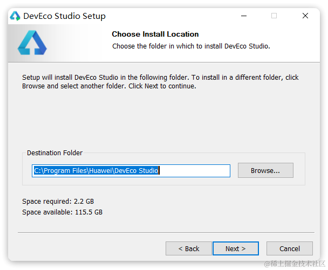
Task: Go back with the < Back button
Action: pyautogui.click(x=189, y=248)
